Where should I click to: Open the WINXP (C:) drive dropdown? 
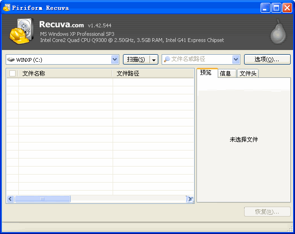pos(115,59)
